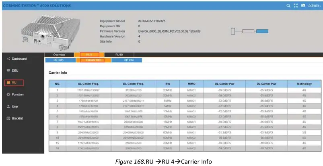Viewport: 323px width, 166px height.
Task: Click the User person icon
Action: [8, 107]
